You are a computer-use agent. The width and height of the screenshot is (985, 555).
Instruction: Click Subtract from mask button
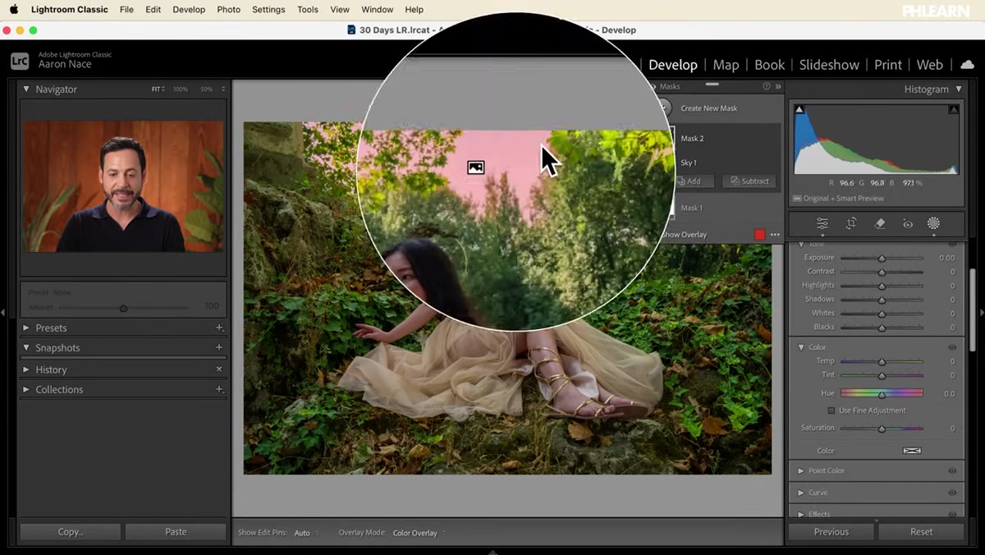coord(749,181)
